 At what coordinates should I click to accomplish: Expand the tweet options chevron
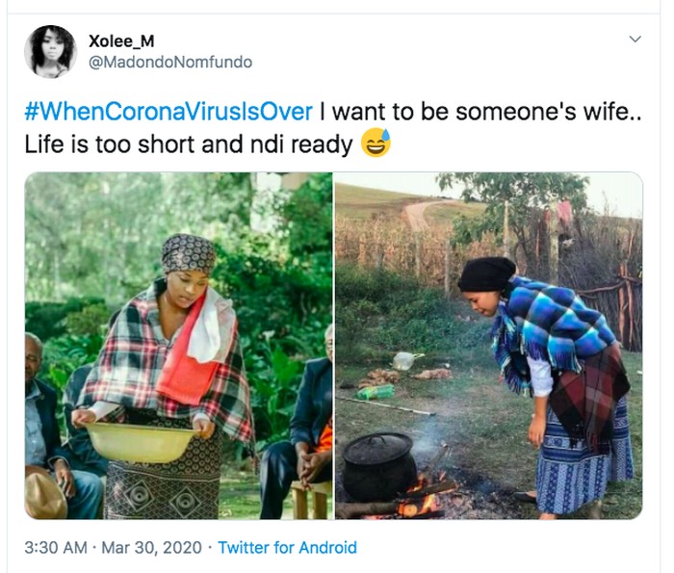(x=635, y=39)
